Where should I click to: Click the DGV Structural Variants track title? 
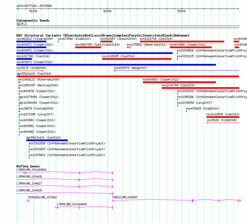[x=103, y=35]
